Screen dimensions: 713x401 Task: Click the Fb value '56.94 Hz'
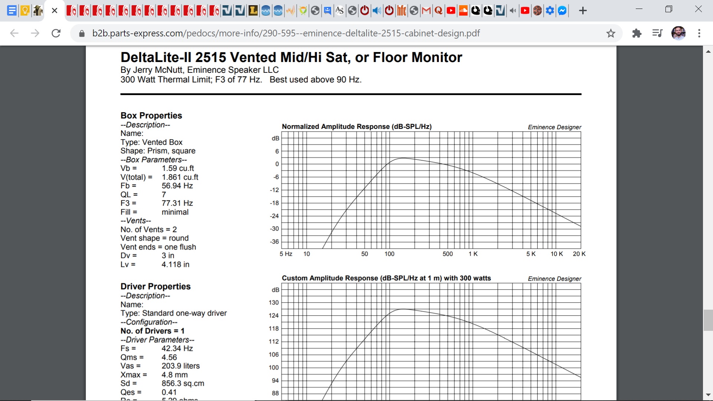177,186
